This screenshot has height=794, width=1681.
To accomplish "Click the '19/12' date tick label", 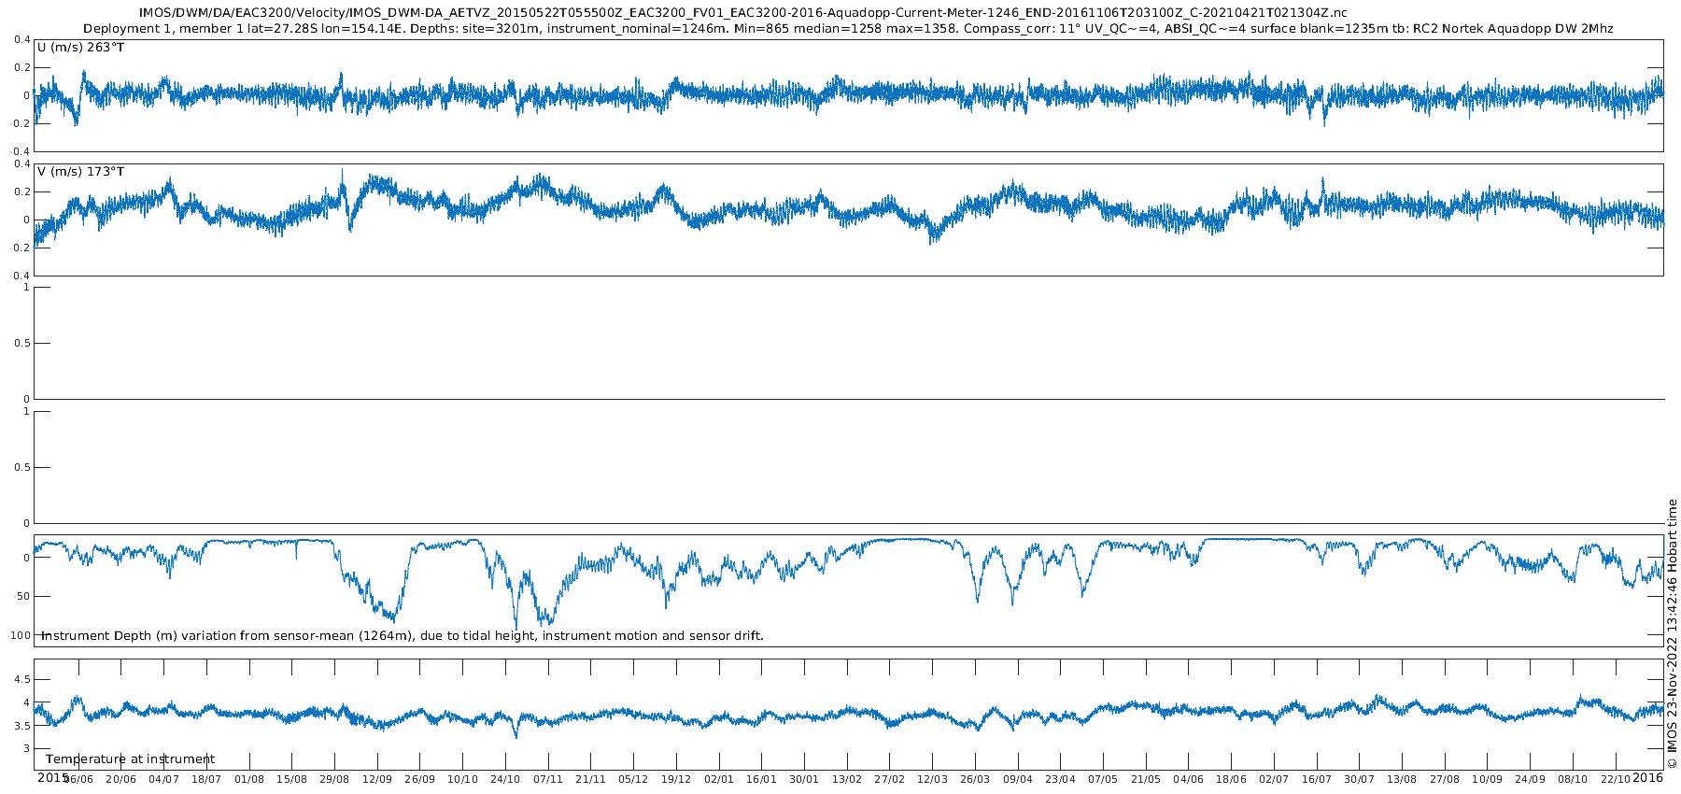I will tap(676, 779).
